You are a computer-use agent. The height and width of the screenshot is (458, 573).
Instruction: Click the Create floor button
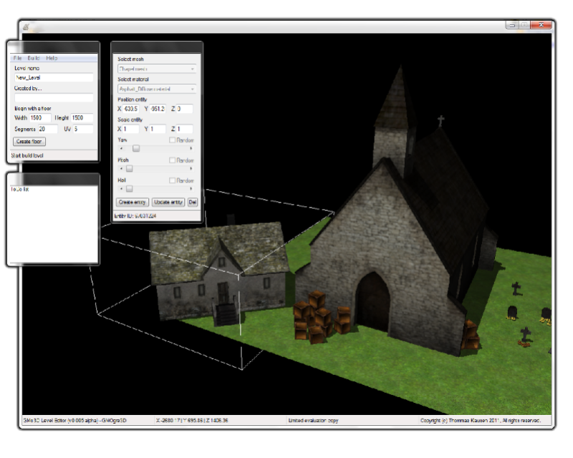click(29, 142)
